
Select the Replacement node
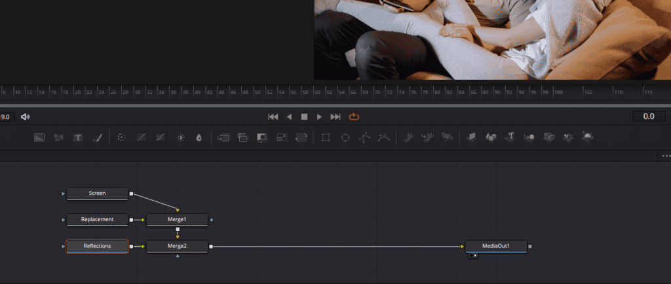pyautogui.click(x=97, y=219)
